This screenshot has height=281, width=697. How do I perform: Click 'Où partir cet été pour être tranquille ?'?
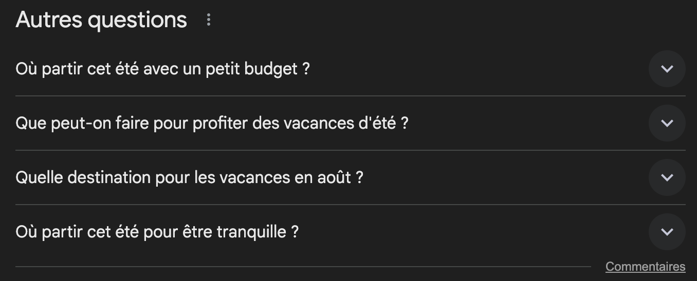[157, 232]
